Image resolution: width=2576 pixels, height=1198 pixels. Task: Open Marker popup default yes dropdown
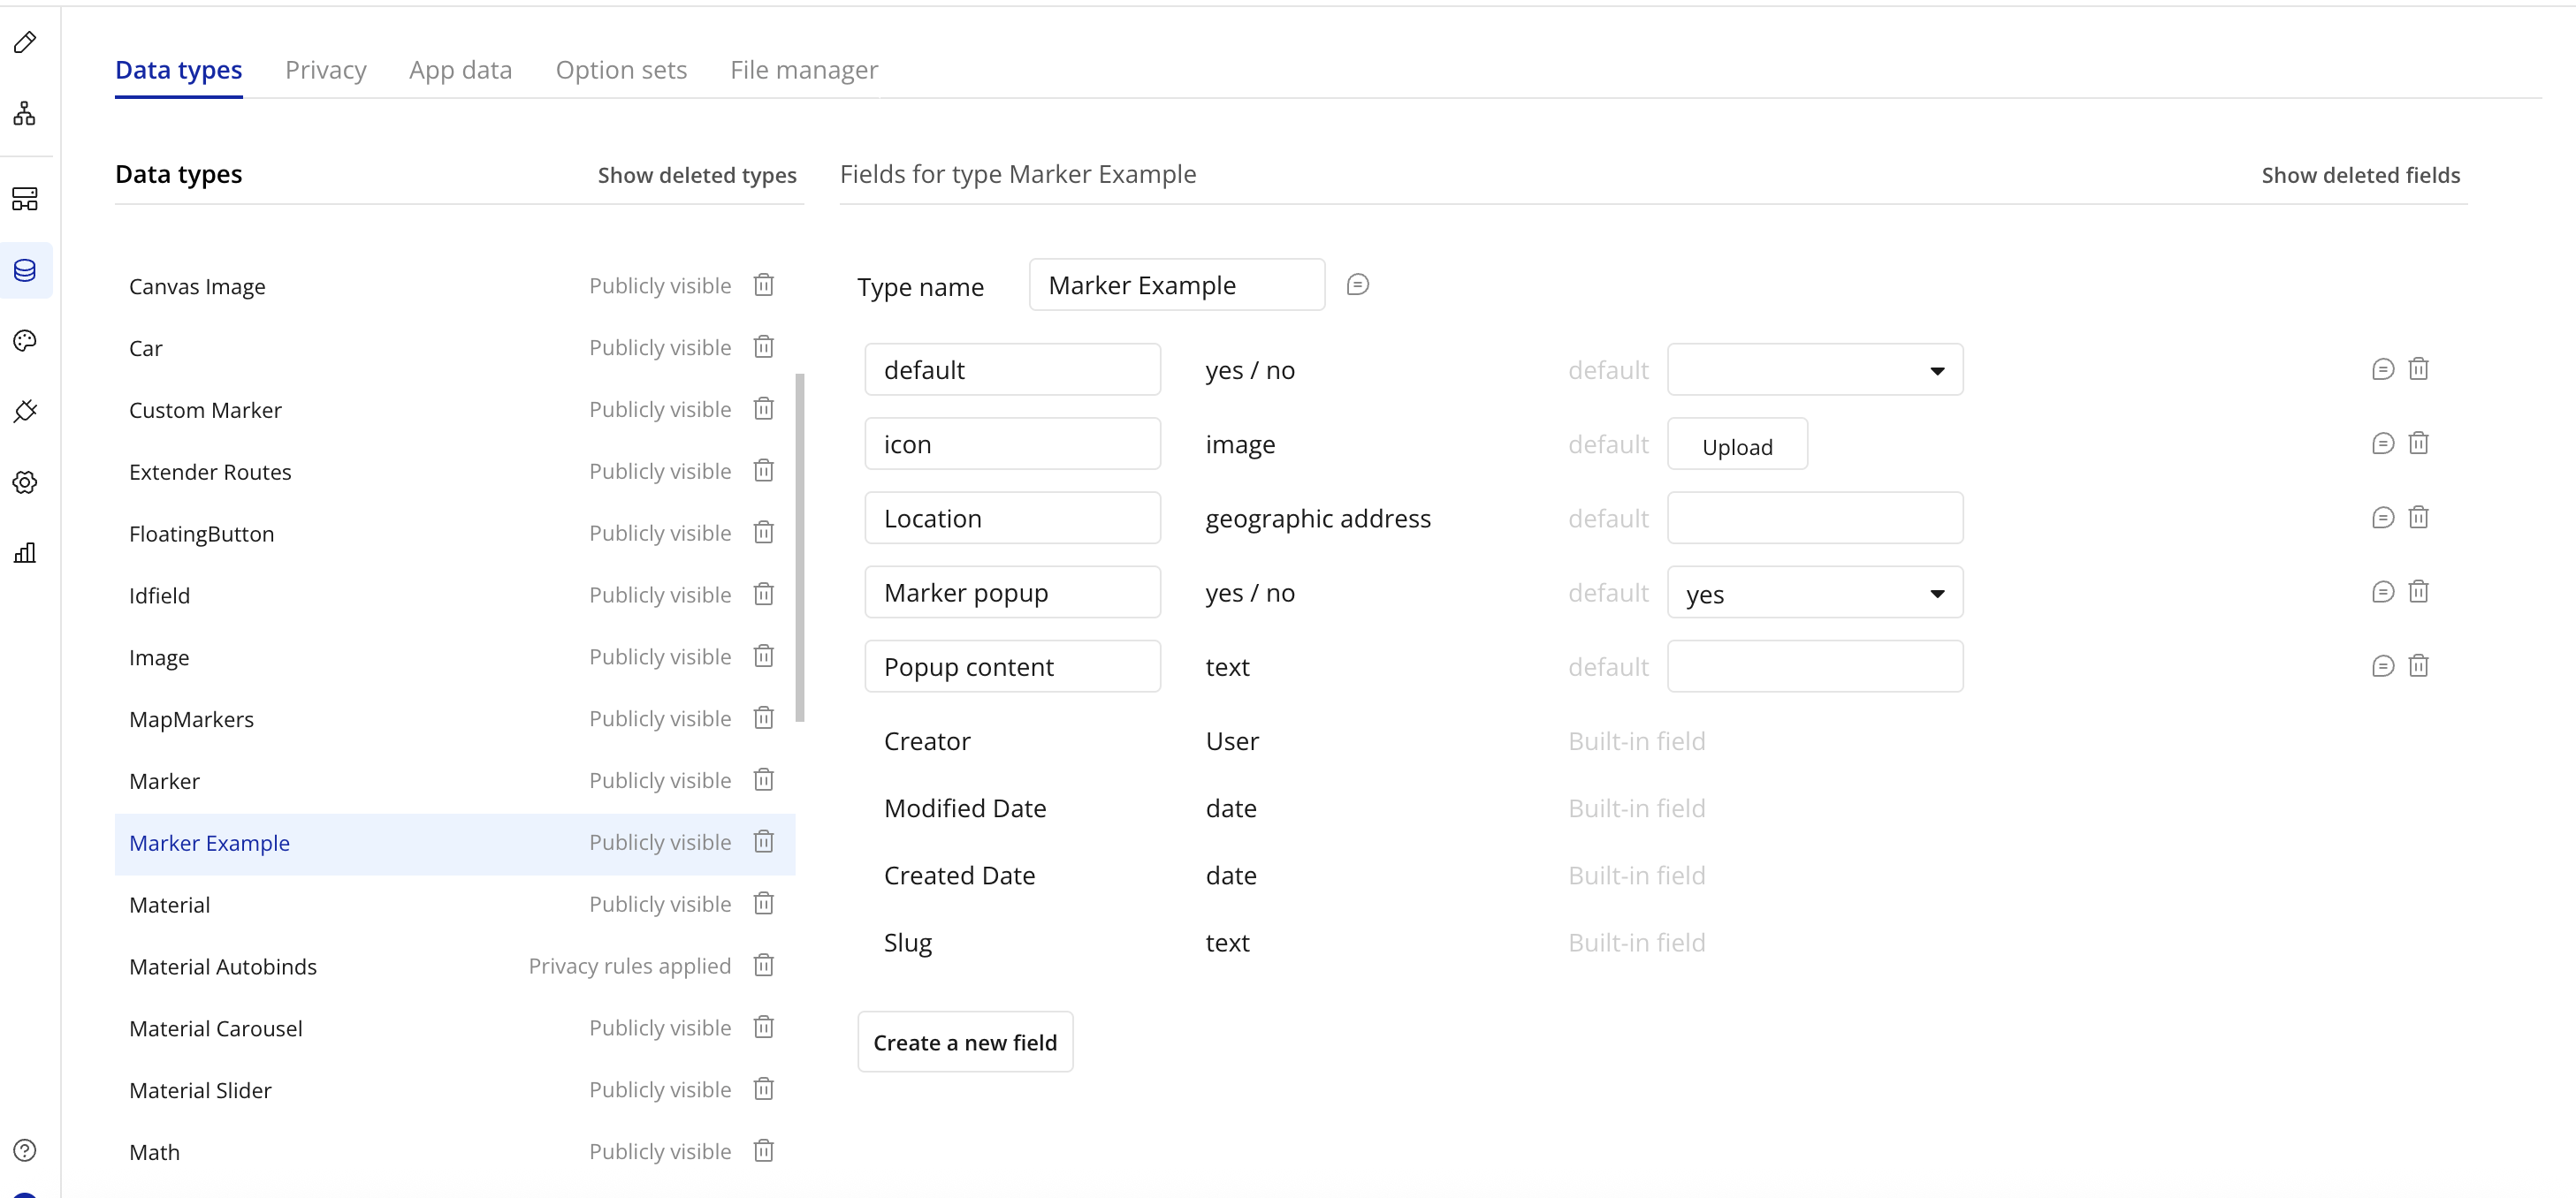(1814, 594)
